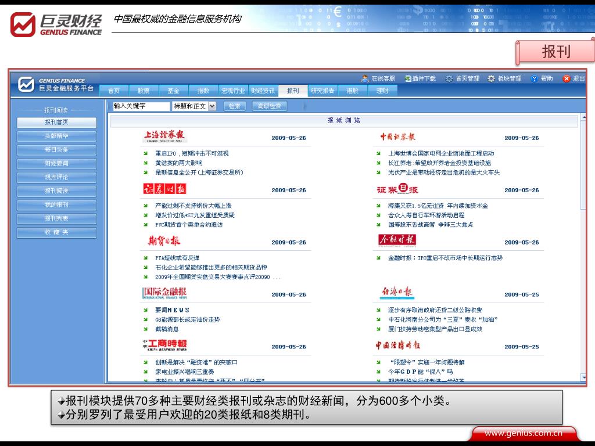The width and height of the screenshot is (595, 446).
Task: Click the online customer service icon
Action: [x=365, y=78]
